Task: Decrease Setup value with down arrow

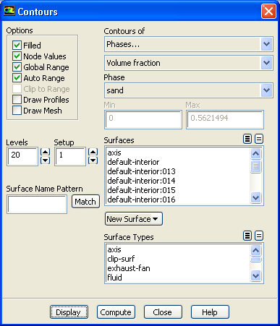Action: tap(93, 160)
